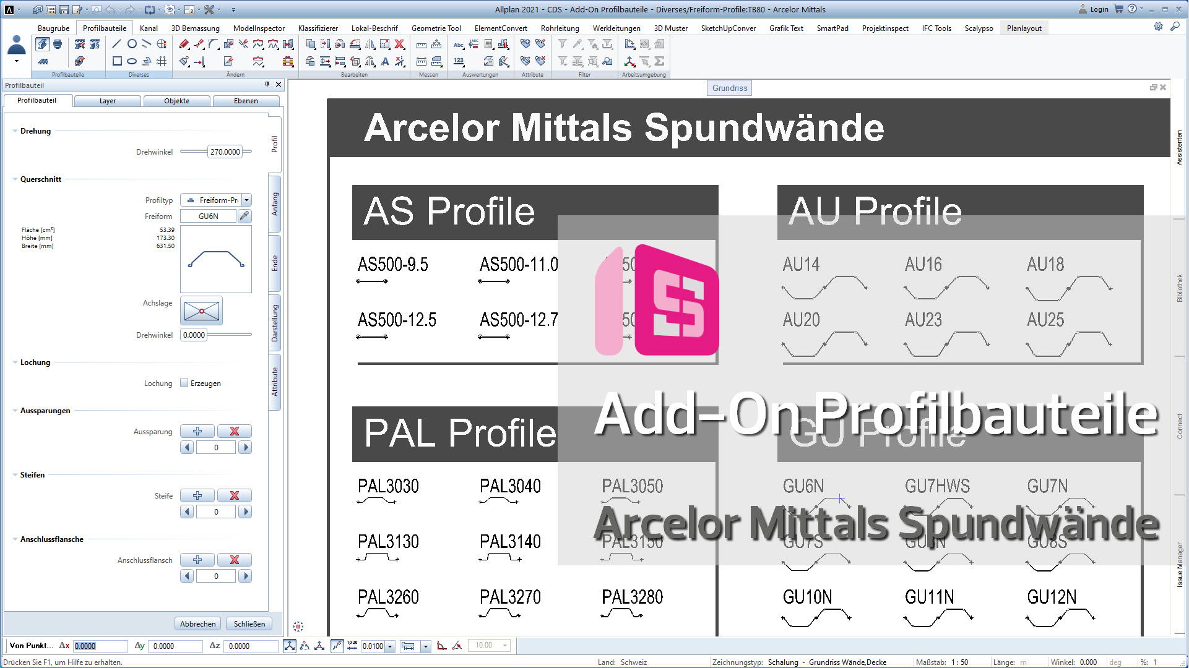Click the red X delete icon in Bearbeiten
This screenshot has height=668, width=1189.
coord(399,45)
